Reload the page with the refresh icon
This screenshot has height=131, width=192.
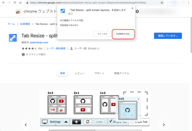(15, 2)
